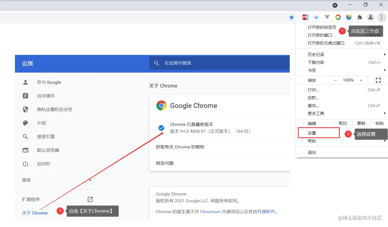Open the red FE extension icon
Viewport: 388px width, 227px height.
[305, 17]
